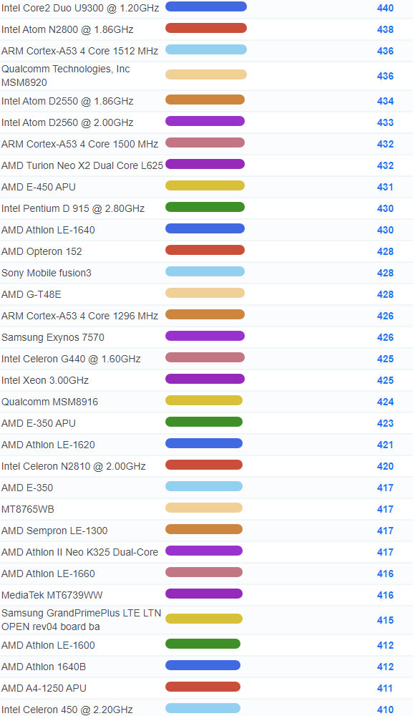Select AMD Athlon II Neo K325 Dual-Core
413x716 pixels.
[x=80, y=551]
